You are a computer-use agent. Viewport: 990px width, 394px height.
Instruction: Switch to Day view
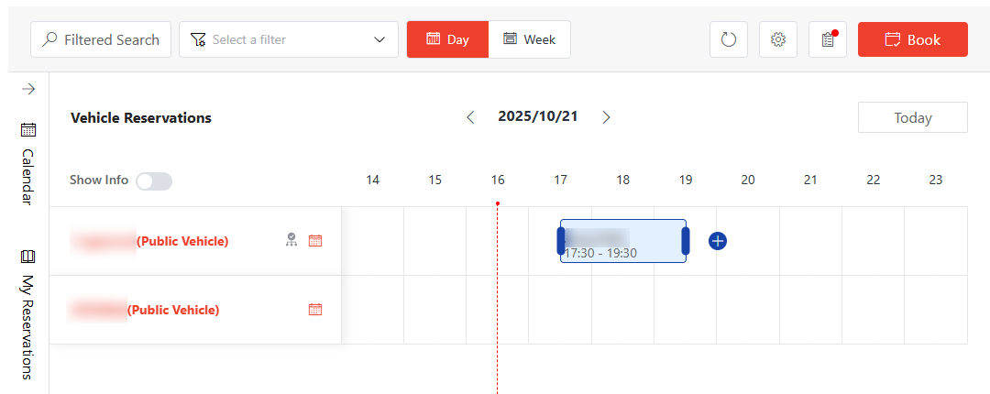[447, 39]
